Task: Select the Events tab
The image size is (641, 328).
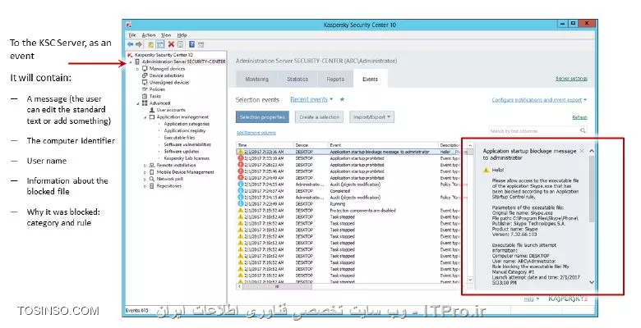Action: tap(370, 80)
